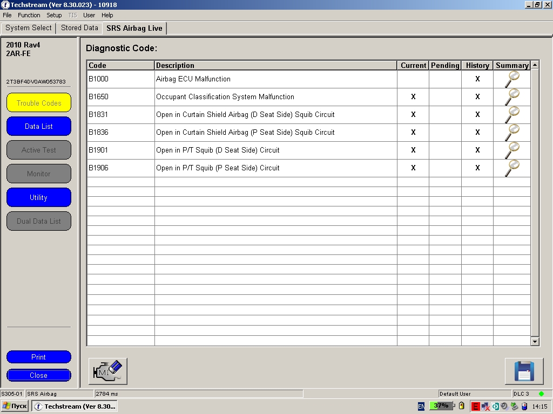
Task: Click the VIN 2T3BF4DV0AW053783 text
Action: click(x=36, y=81)
